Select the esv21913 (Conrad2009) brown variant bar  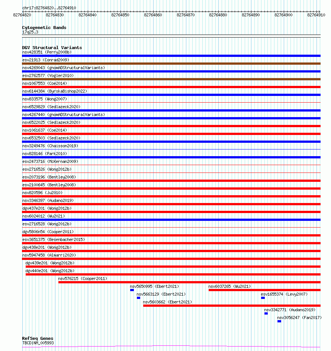point(171,64)
